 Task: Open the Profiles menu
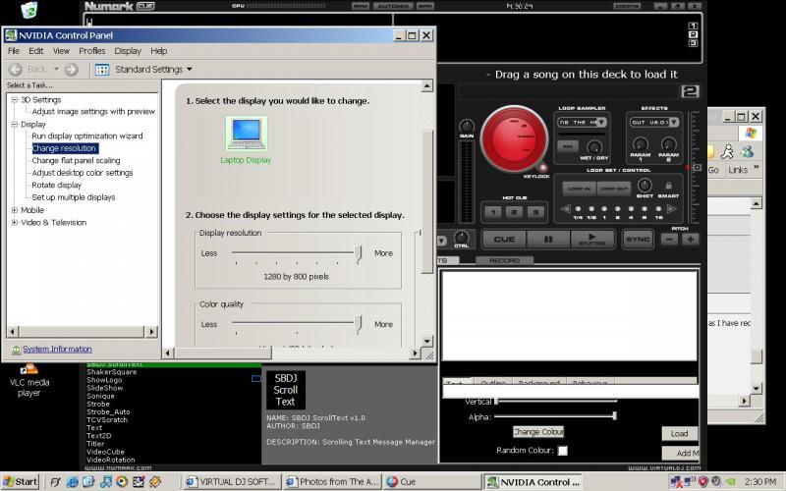click(92, 51)
